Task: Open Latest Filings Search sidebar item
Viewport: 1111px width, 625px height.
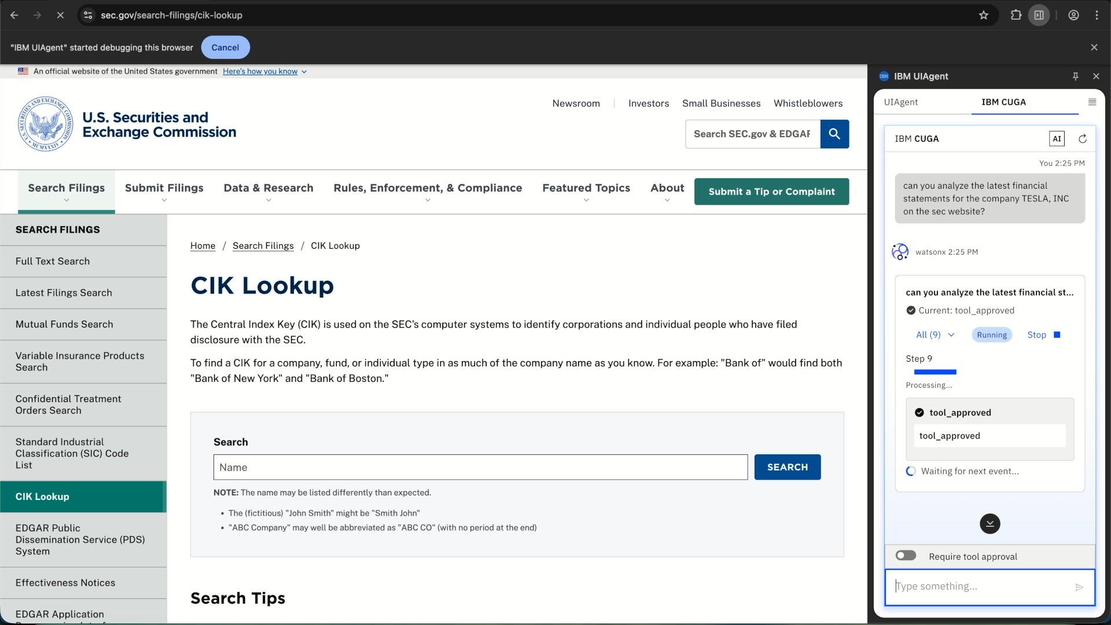Action: [83, 293]
